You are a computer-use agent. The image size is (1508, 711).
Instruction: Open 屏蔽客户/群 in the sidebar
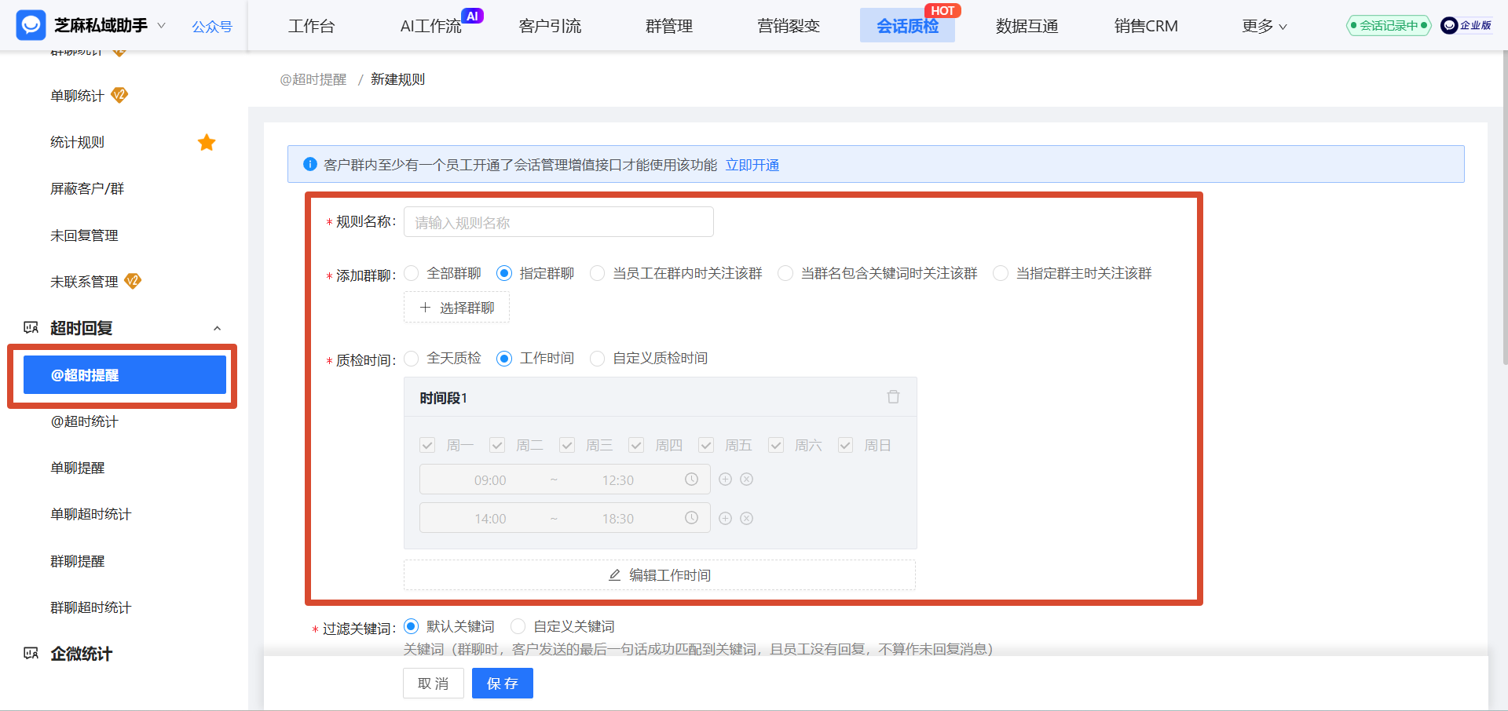click(x=87, y=188)
